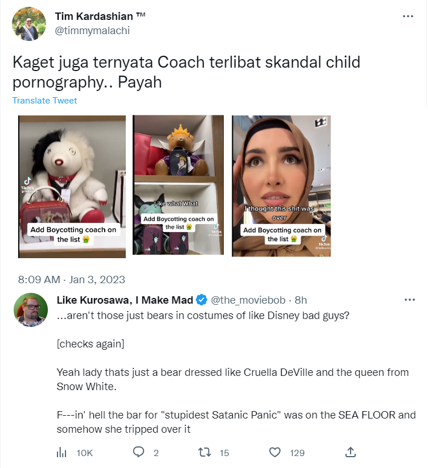Click the blue verified badge next to Like Kurosawa

tap(201, 300)
